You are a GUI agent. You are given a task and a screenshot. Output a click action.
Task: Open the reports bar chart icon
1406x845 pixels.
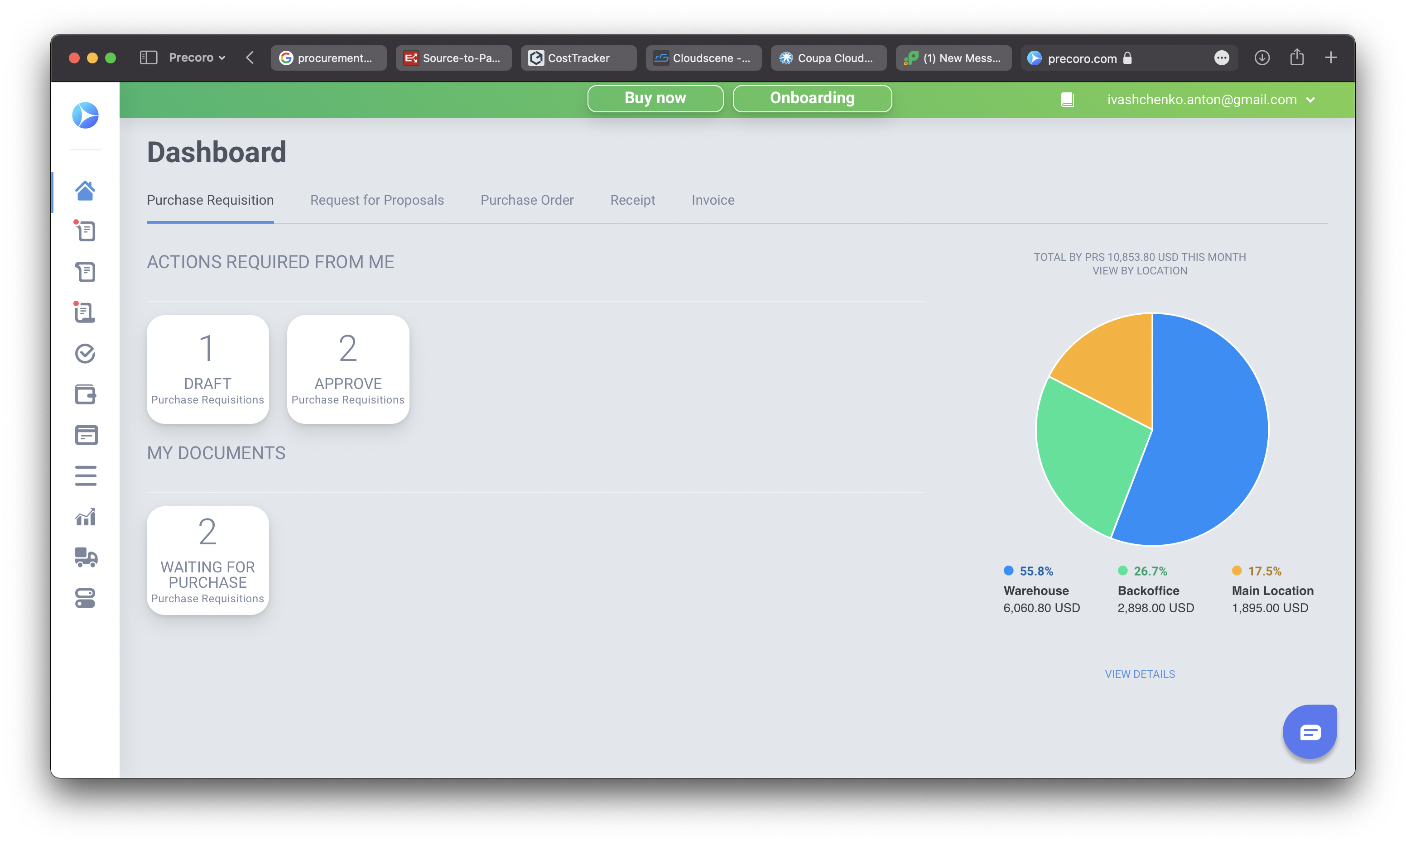86,517
